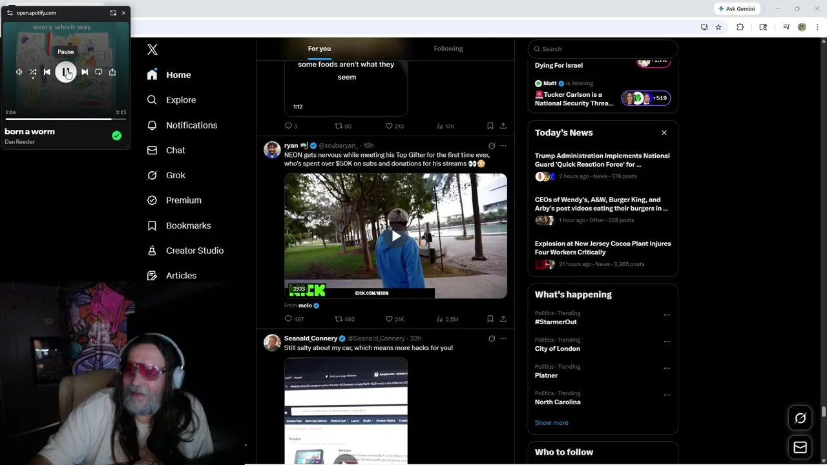Share the current Spotify track
This screenshot has width=827, height=465.
tap(112, 72)
